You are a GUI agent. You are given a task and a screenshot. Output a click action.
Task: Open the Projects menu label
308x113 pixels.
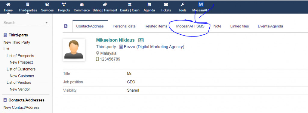click(x=64, y=10)
